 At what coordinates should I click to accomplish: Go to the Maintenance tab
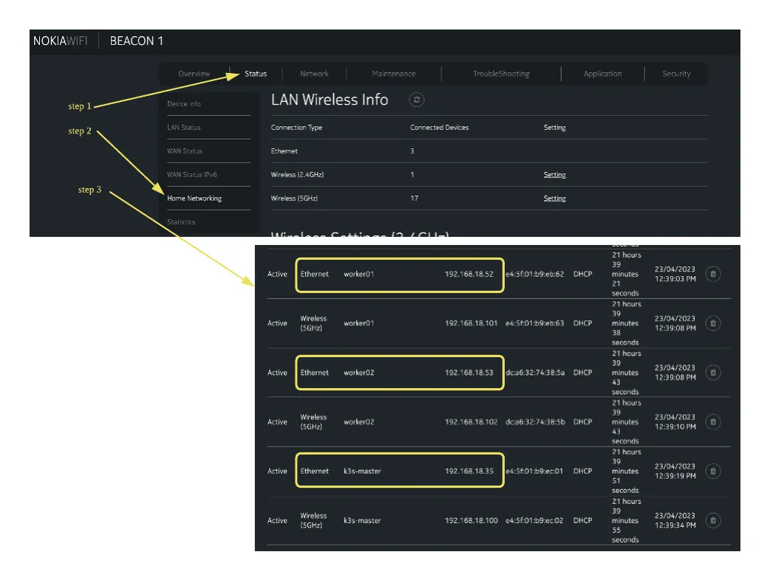[394, 74]
